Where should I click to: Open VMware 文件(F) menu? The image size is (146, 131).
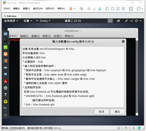point(7,8)
